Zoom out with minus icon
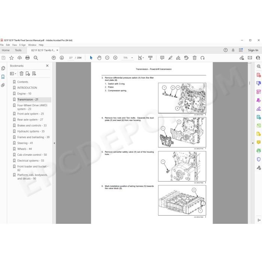The image size is (262, 262). [107, 58]
